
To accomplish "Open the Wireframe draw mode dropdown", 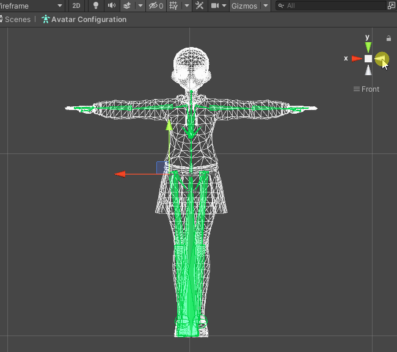I will tap(32, 5).
